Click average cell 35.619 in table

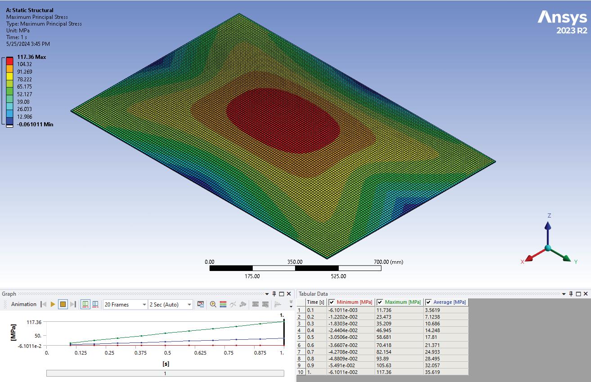(x=446, y=372)
